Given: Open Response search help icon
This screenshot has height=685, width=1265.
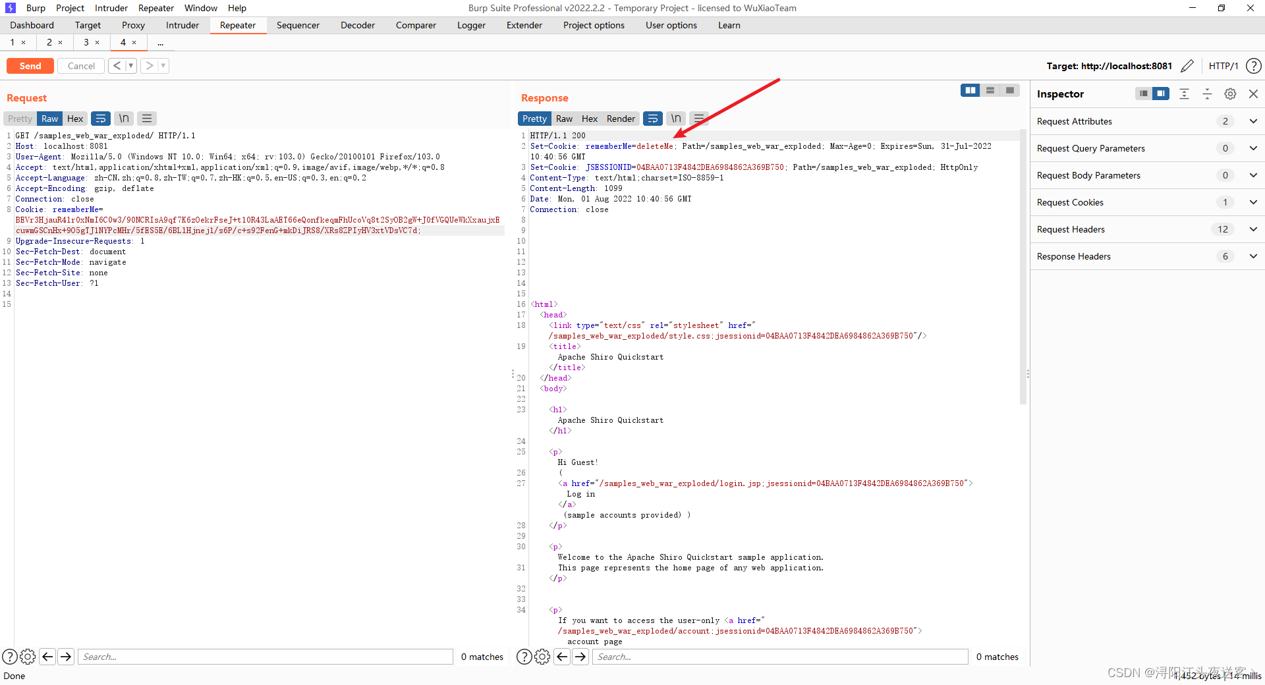Looking at the screenshot, I should [524, 657].
